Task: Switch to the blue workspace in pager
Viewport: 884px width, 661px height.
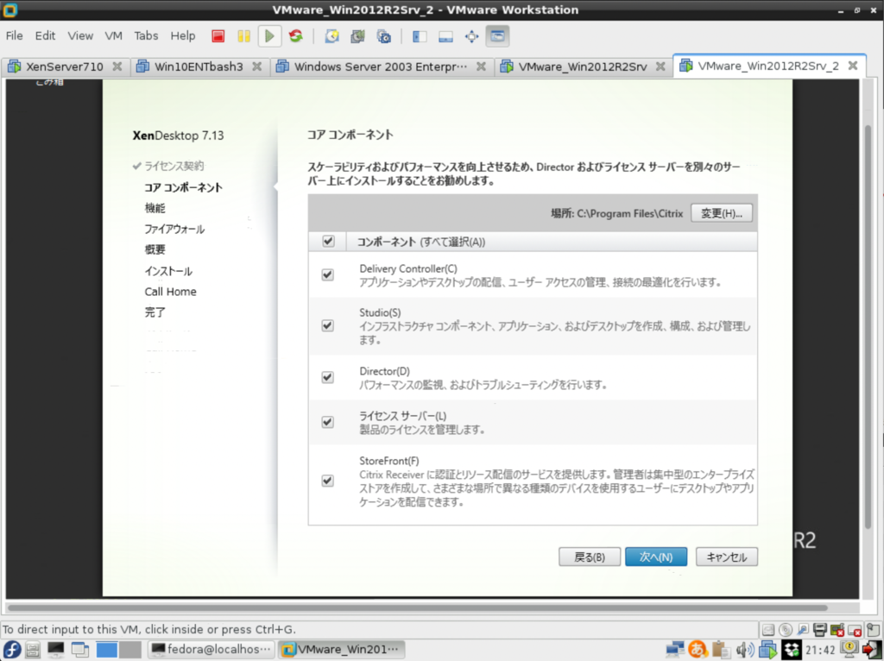Action: pyautogui.click(x=106, y=650)
